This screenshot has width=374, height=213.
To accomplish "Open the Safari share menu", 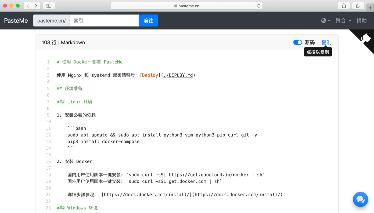I will (344, 6).
